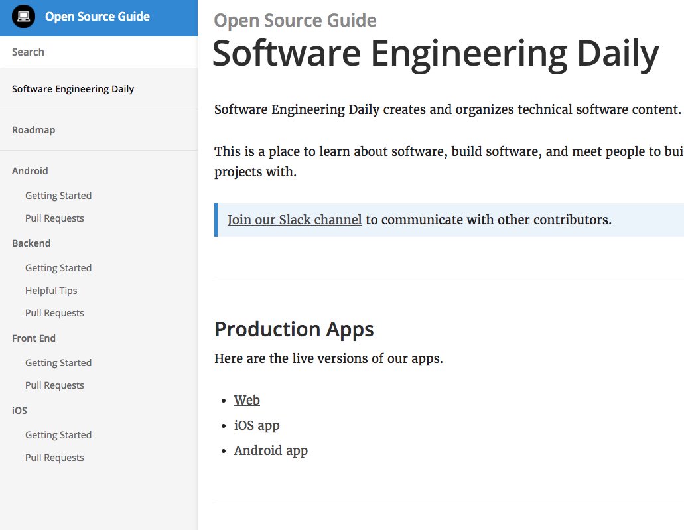Open the Android app link
The image size is (684, 530).
tap(271, 450)
